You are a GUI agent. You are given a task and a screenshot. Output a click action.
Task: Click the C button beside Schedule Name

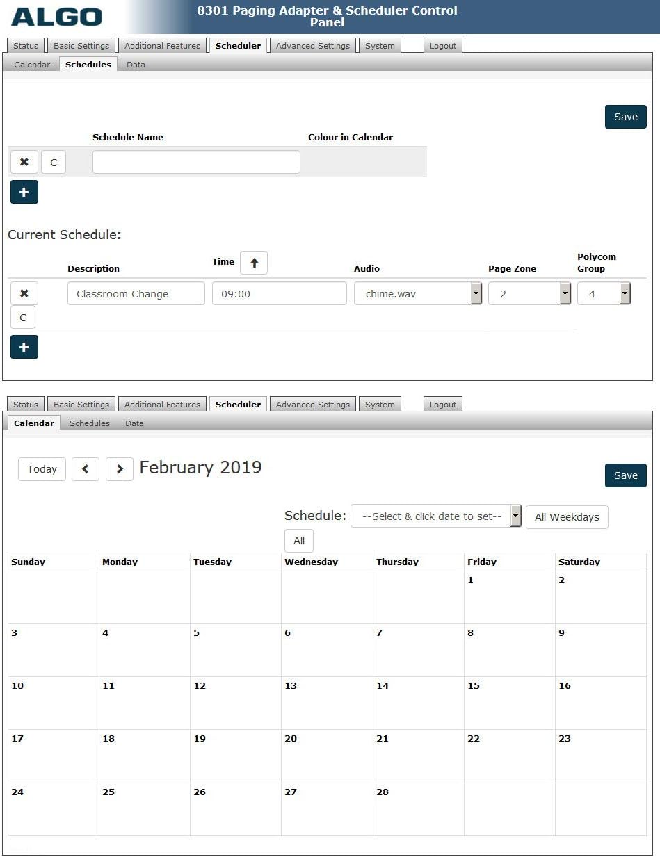tap(54, 163)
